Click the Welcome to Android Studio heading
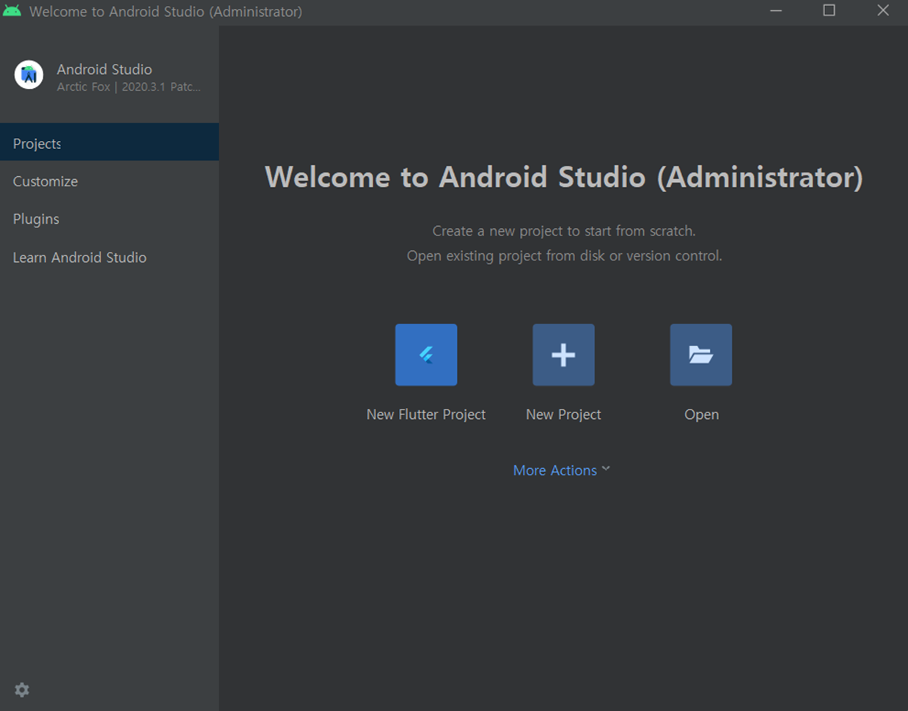The width and height of the screenshot is (908, 711). pos(563,177)
